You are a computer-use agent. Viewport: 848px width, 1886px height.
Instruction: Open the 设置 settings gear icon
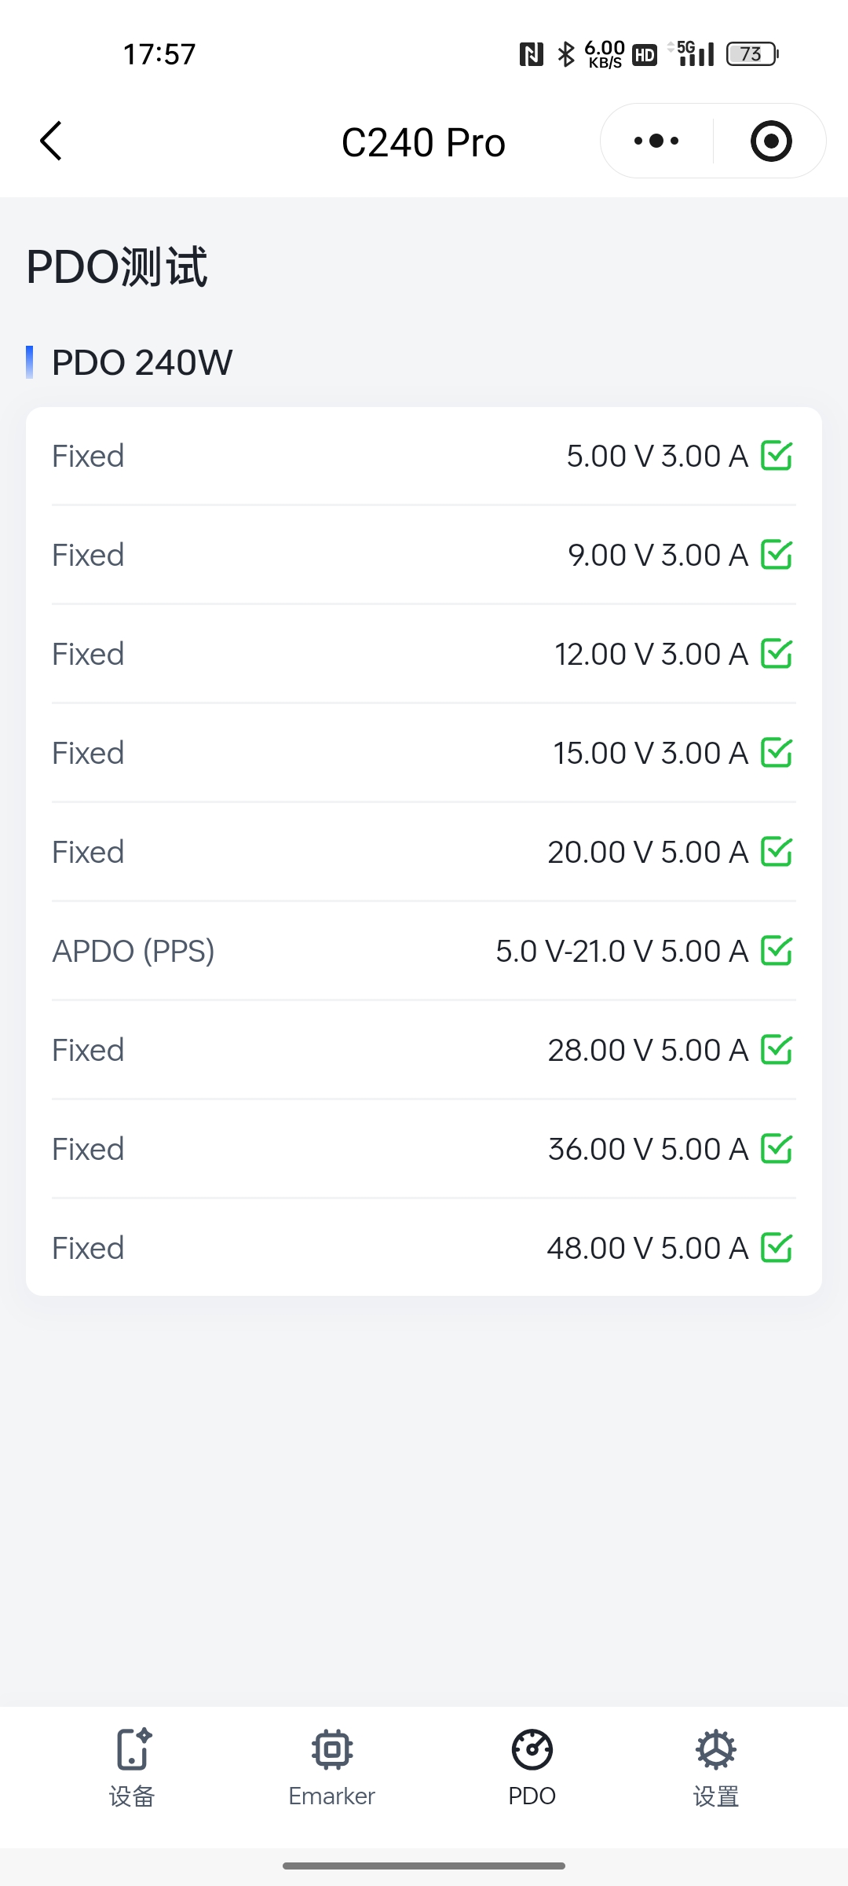point(715,1749)
